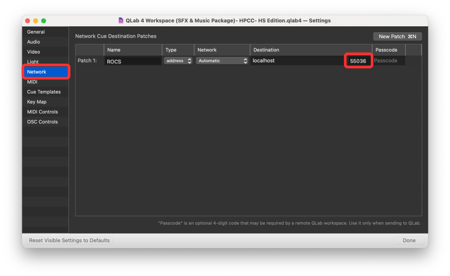
Task: Open the MIDI settings section
Action: (x=32, y=82)
